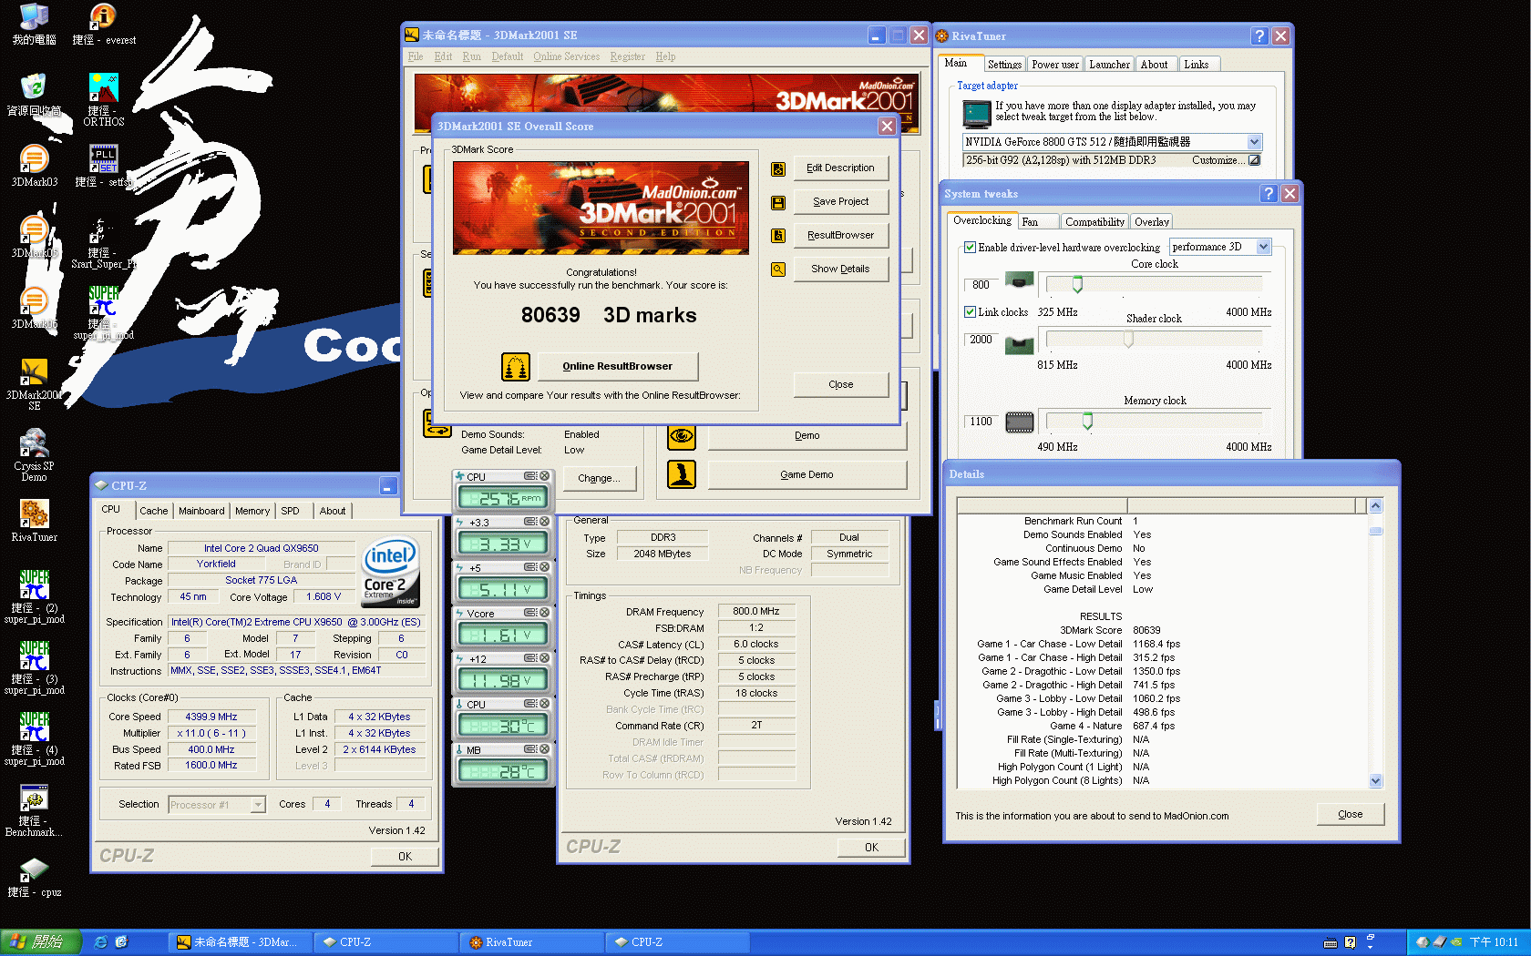1531x956 pixels.
Task: Click the Customize icon in RivaTuner
Action: click(x=1254, y=160)
